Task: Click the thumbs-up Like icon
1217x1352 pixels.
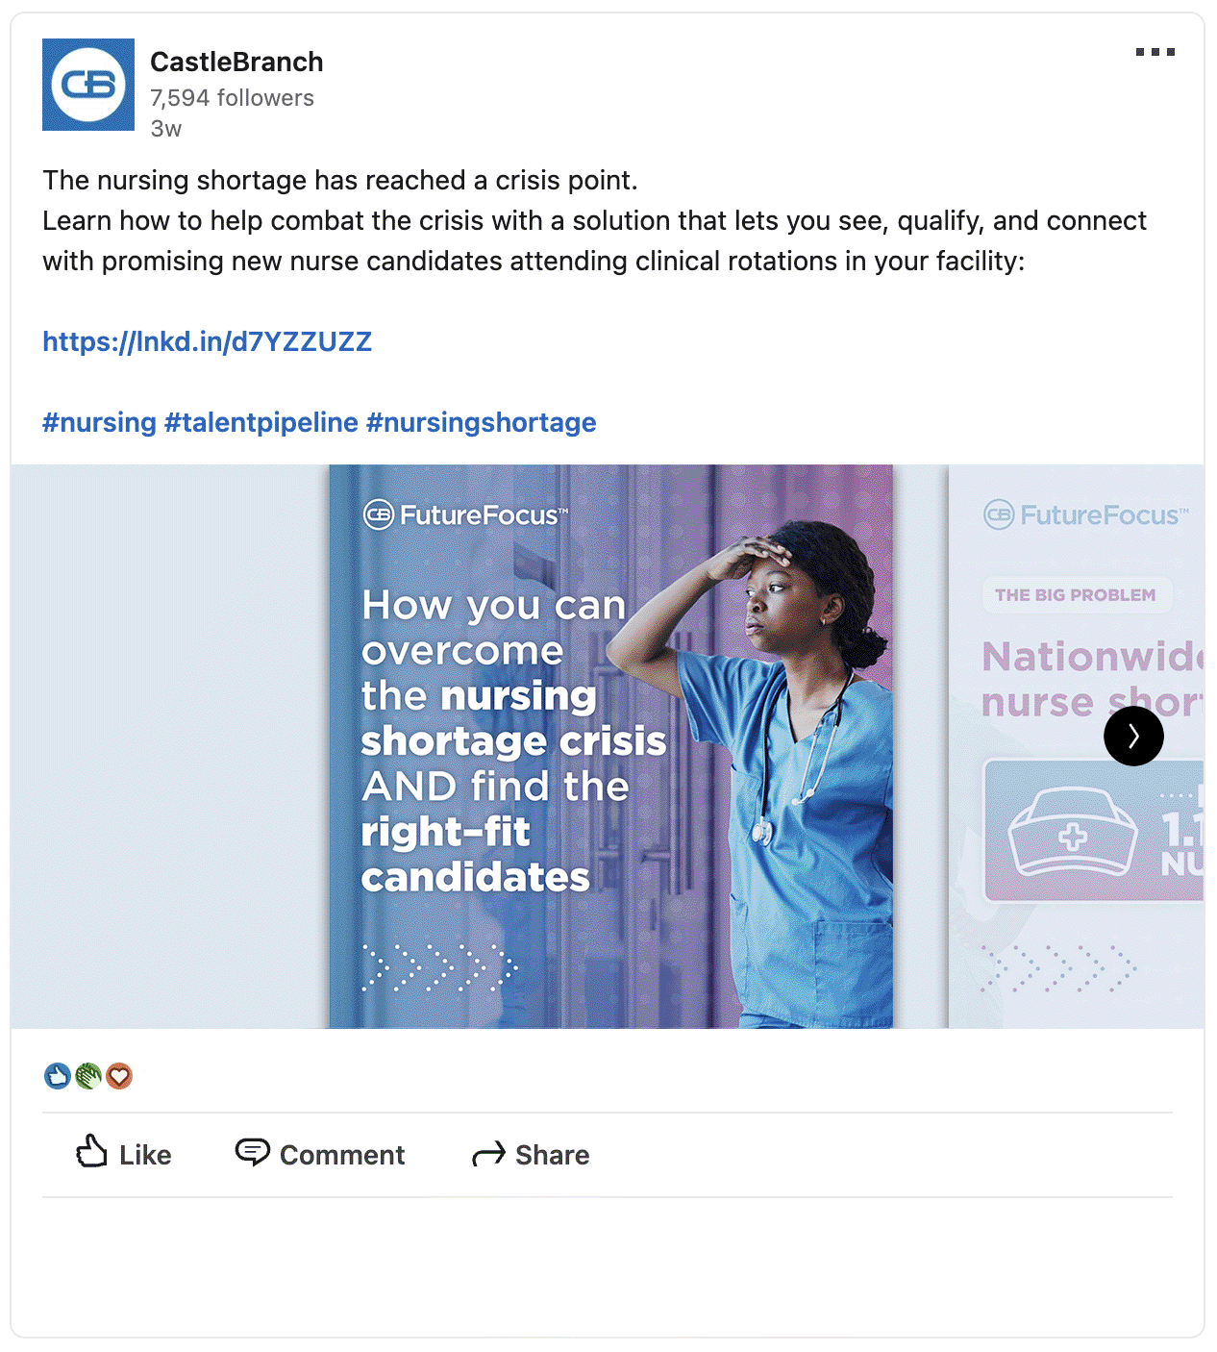Action: pos(91,1151)
